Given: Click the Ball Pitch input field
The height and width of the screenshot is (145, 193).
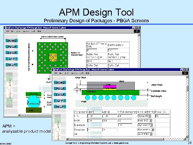Looking at the screenshot, I should 113,50.
